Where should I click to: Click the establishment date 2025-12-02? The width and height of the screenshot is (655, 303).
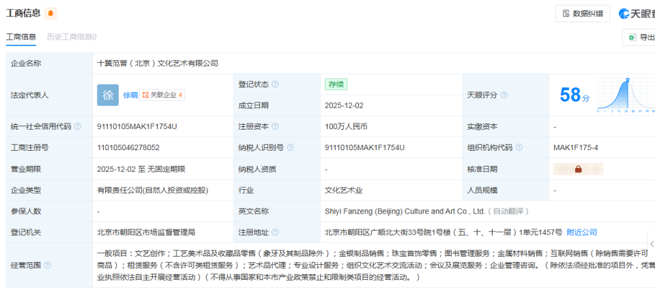pyautogui.click(x=344, y=105)
